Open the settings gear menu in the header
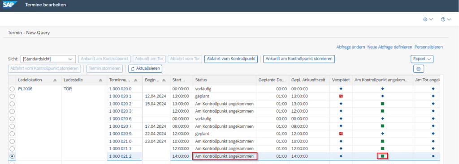The height and width of the screenshot is (164, 459). pyautogui.click(x=428, y=19)
